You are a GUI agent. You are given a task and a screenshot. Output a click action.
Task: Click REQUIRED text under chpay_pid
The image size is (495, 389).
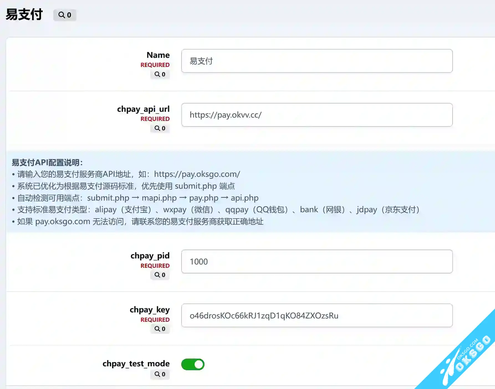click(x=155, y=266)
